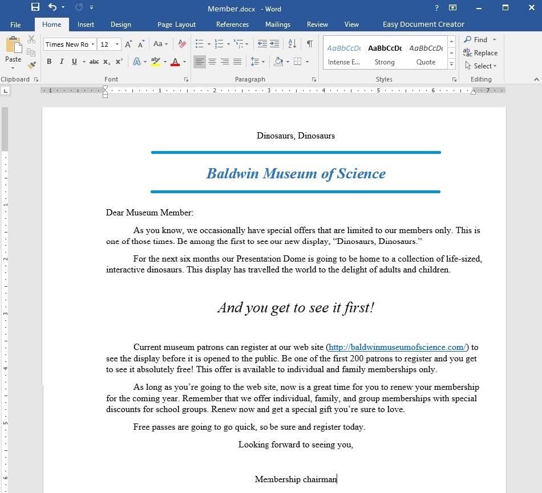
Task: Click the baldwinmuseumofscience.com hyperlink
Action: click(398, 347)
